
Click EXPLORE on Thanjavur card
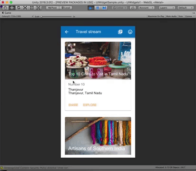tap(89, 105)
